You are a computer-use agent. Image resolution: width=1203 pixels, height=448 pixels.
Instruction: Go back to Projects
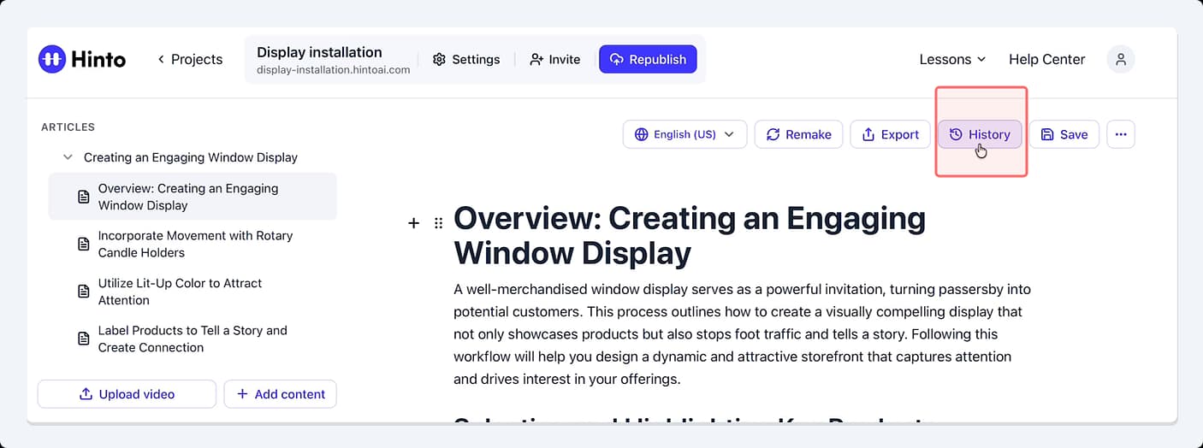pyautogui.click(x=189, y=59)
